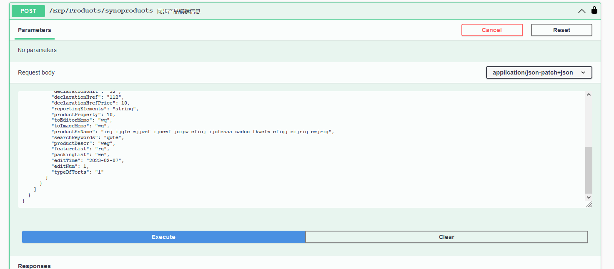Image resolution: width=614 pixels, height=269 pixels.
Task: Click the textarea resize grip corner
Action: point(589,204)
